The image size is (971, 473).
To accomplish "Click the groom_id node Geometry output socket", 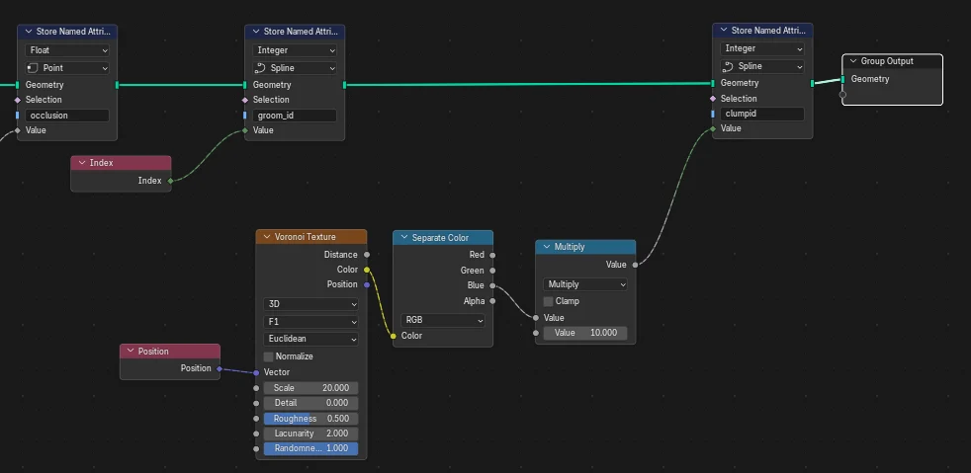I will [x=344, y=85].
